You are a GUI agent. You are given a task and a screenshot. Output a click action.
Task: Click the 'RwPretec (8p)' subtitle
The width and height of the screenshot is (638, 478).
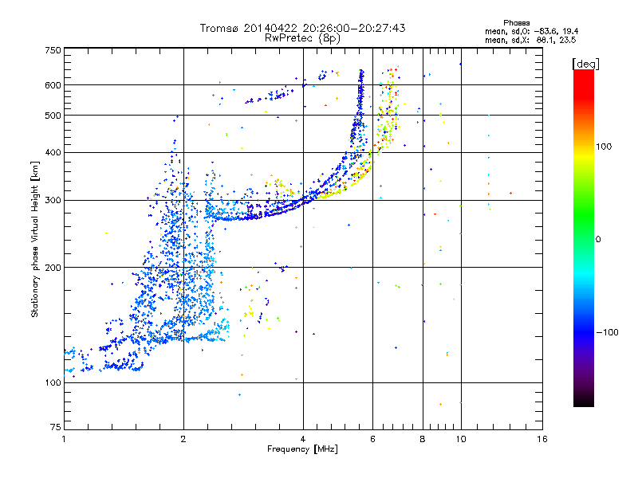[302, 38]
